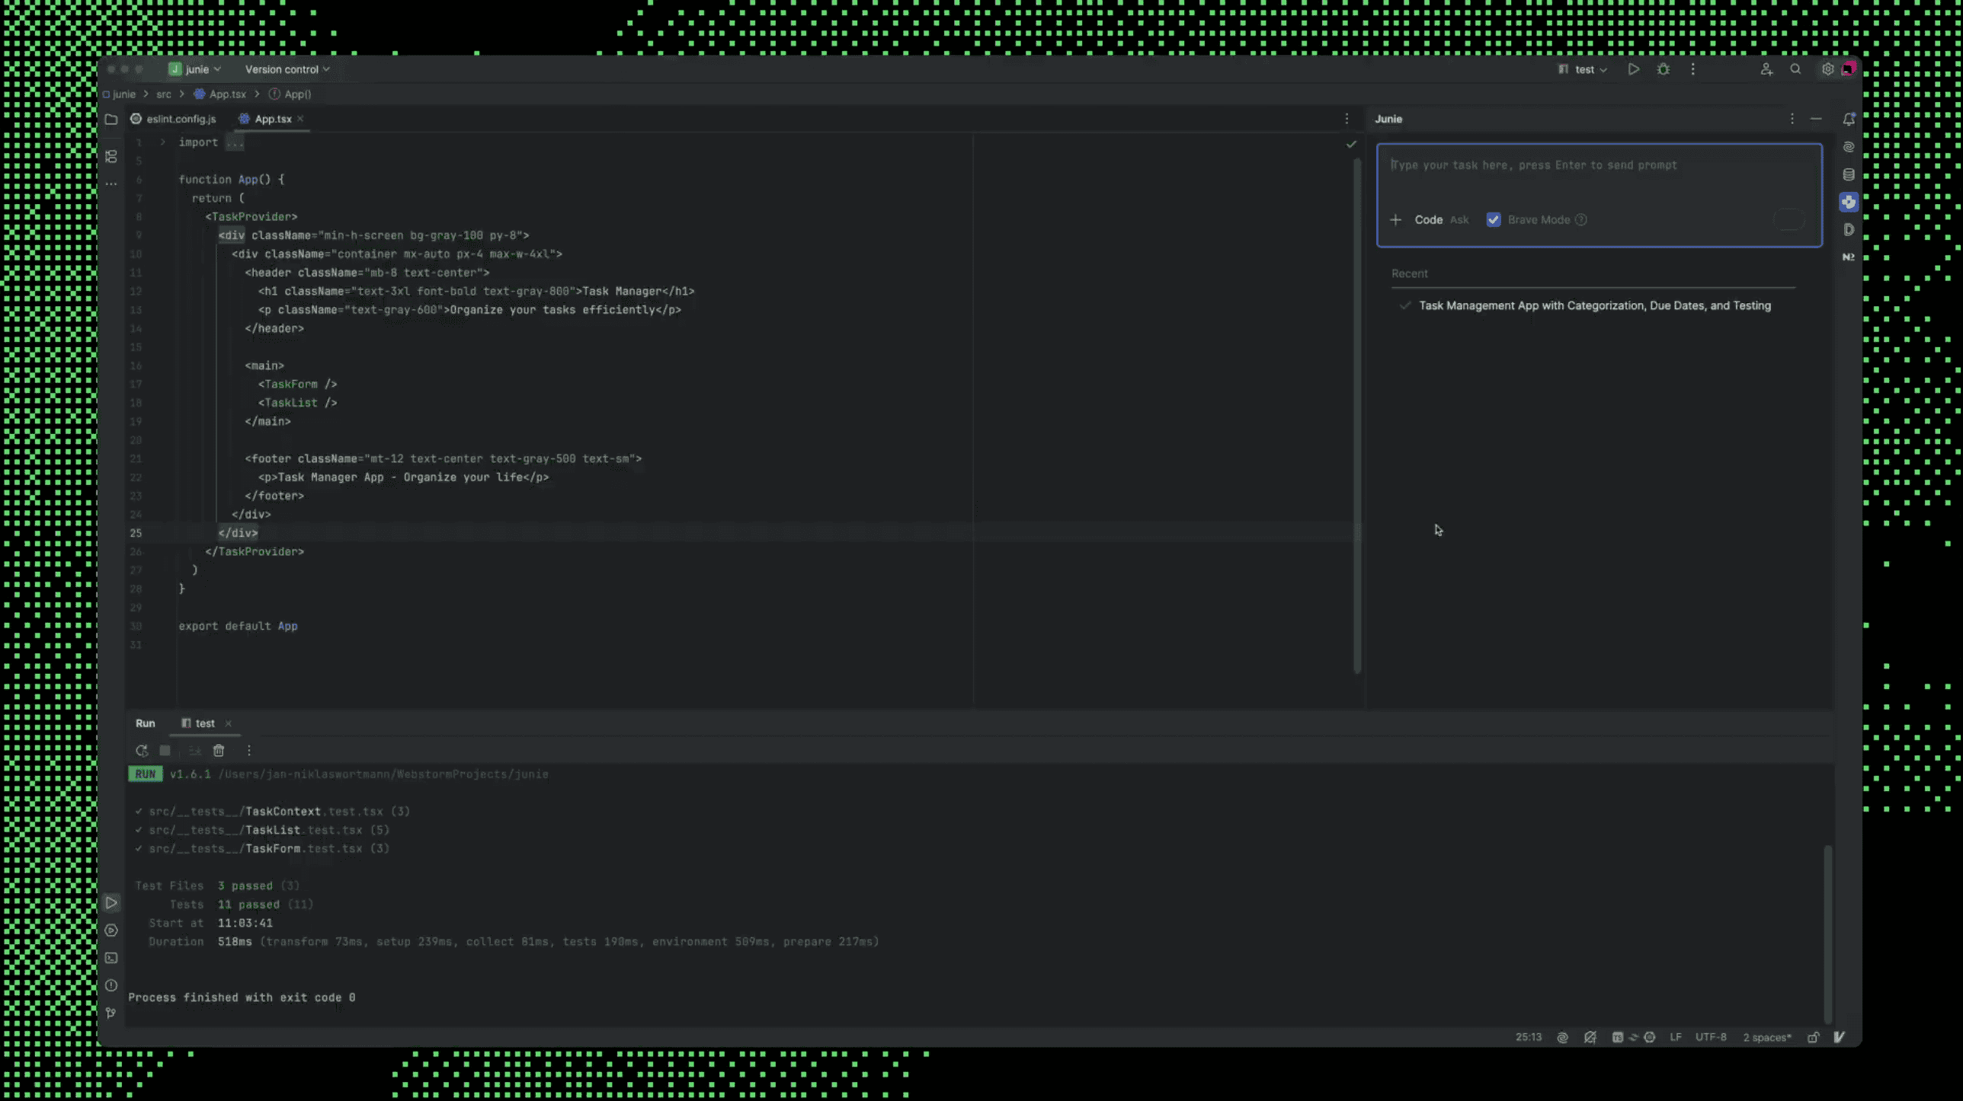
Task: Switch Junie to Ask mode
Action: point(1459,220)
